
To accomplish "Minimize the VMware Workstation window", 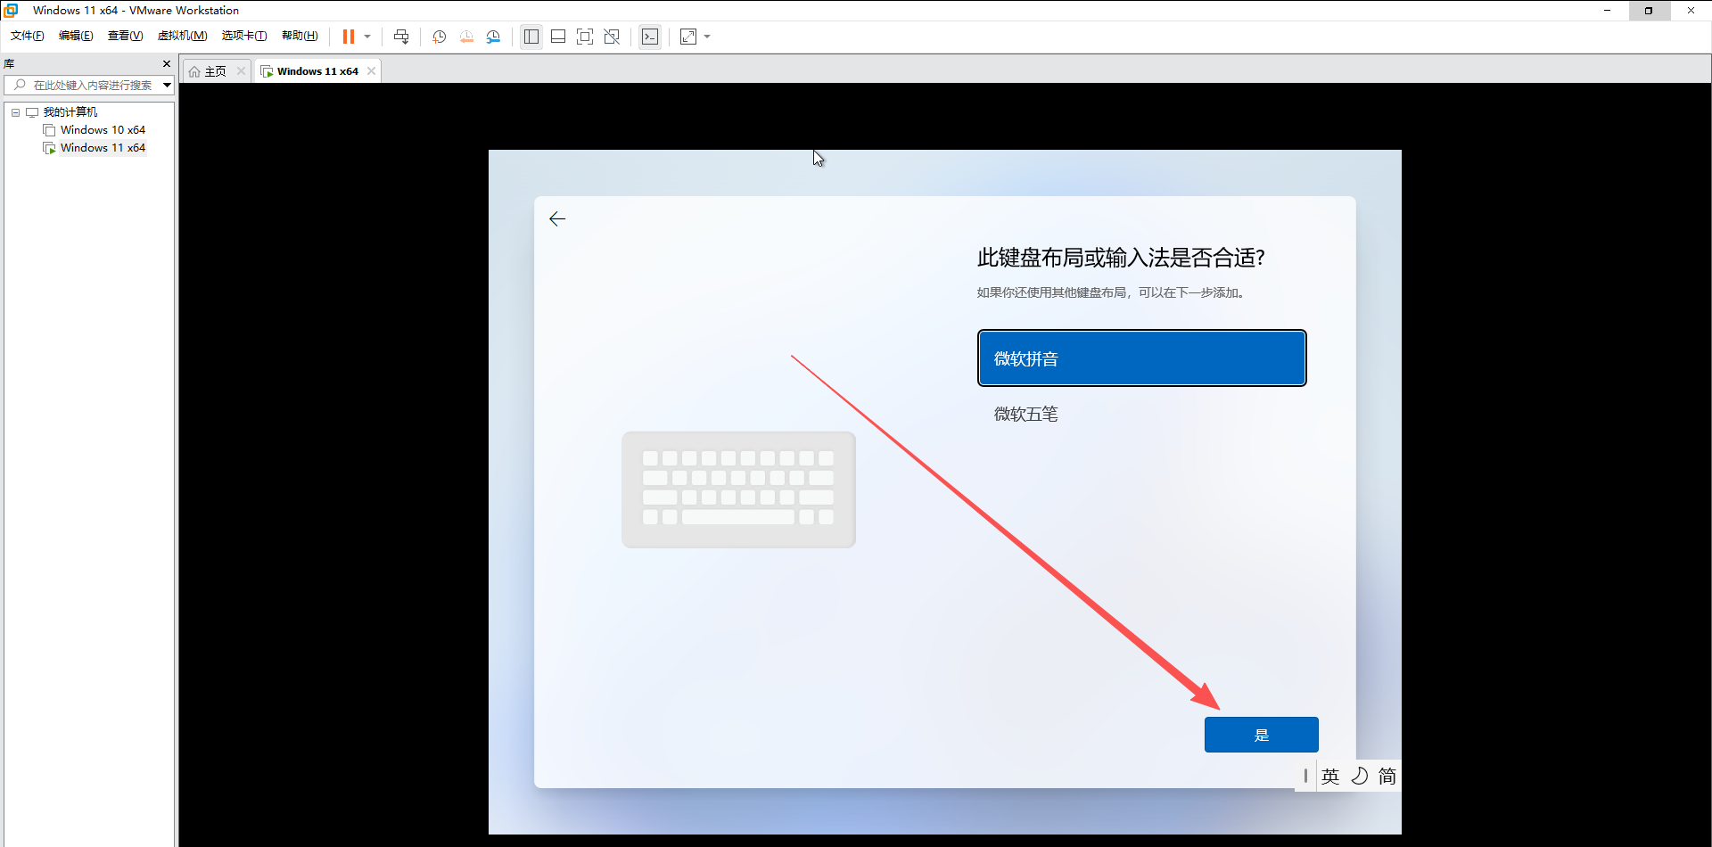I will click(1607, 11).
